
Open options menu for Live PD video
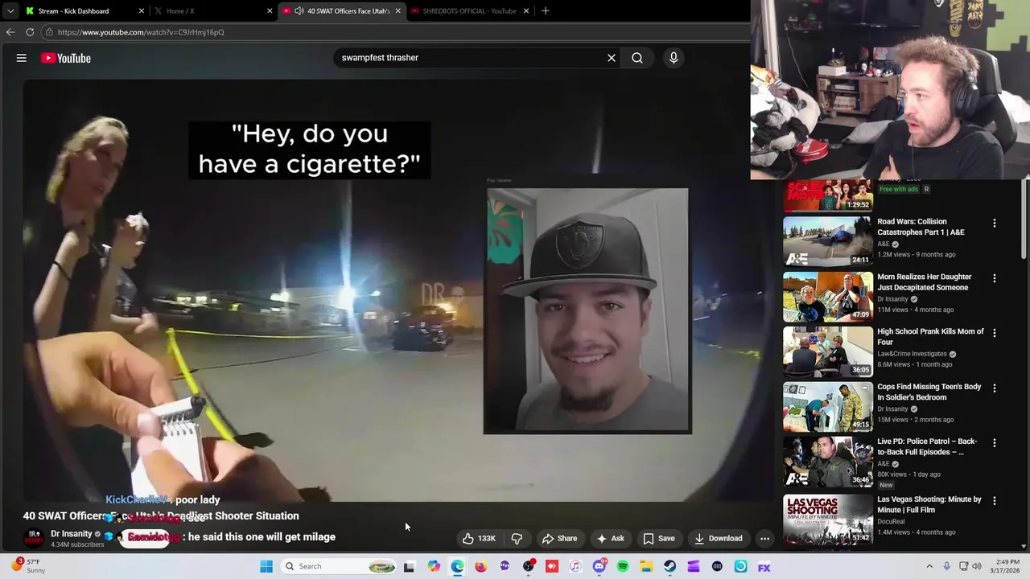[x=994, y=443]
